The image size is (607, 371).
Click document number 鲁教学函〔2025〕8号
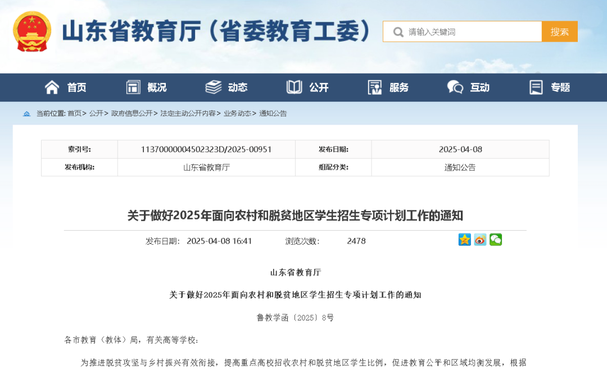tap(295, 318)
